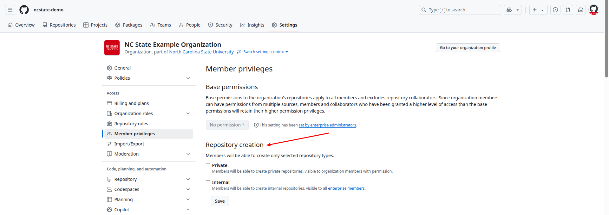Open the People tab
The width and height of the screenshot is (609, 215).
tap(190, 25)
